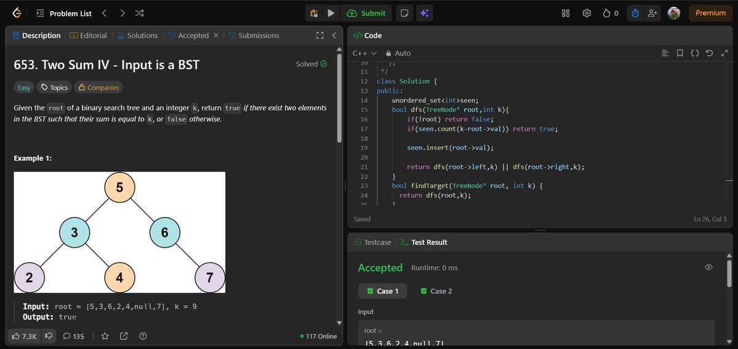Click the Premium button
Viewport: 738px width, 349px height.
click(710, 13)
